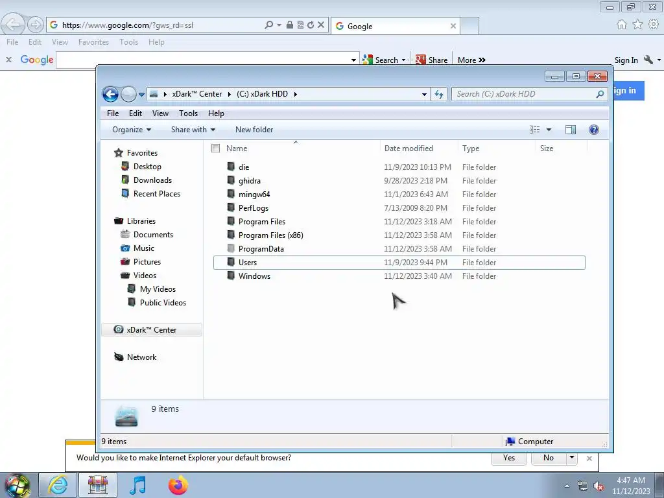The image size is (664, 498).
Task: Open Favorites menu in Internet Explorer
Action: [93, 42]
